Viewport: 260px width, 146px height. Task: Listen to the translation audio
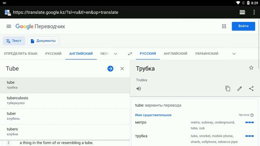pyautogui.click(x=139, y=89)
